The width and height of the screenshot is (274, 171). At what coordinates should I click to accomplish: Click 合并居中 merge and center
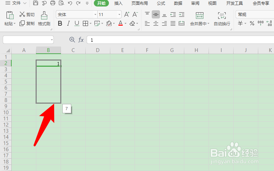(x=200, y=19)
